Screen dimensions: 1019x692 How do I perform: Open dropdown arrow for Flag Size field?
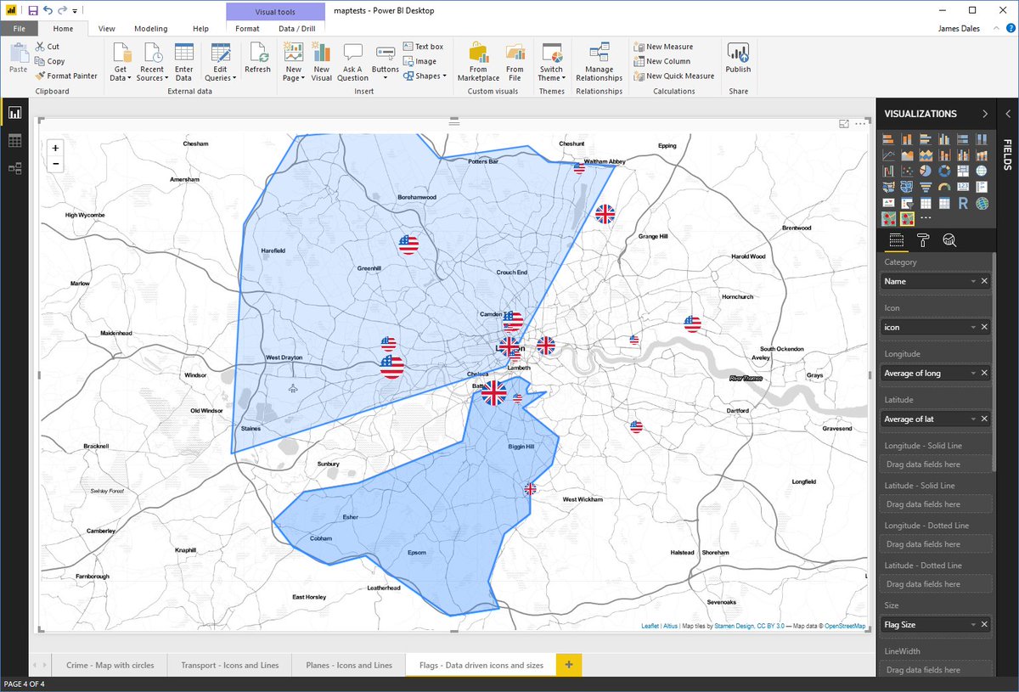[x=973, y=625]
